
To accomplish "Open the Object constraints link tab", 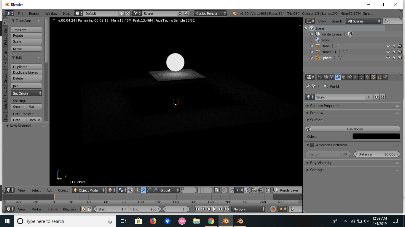I will click(349, 77).
